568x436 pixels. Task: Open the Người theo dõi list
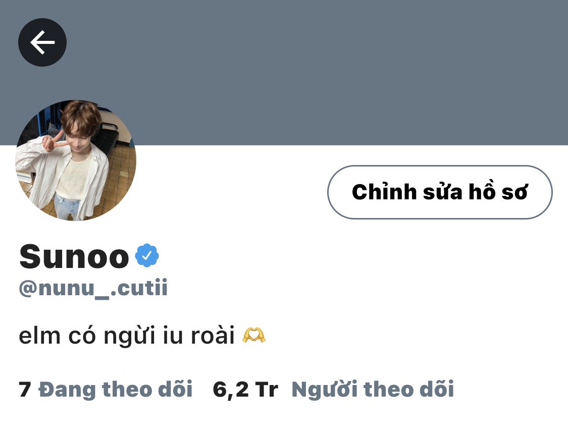[x=373, y=389]
